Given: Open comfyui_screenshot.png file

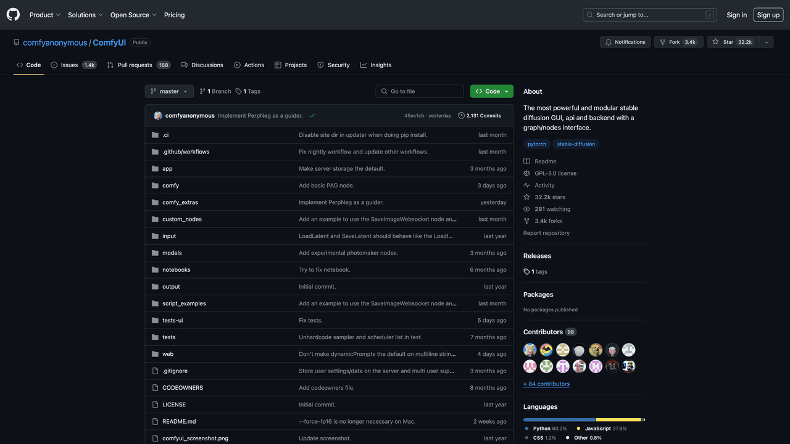Looking at the screenshot, I should coord(195,438).
